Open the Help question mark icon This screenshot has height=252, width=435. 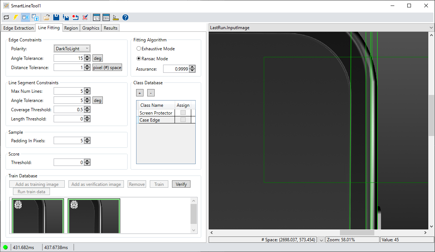tap(125, 17)
